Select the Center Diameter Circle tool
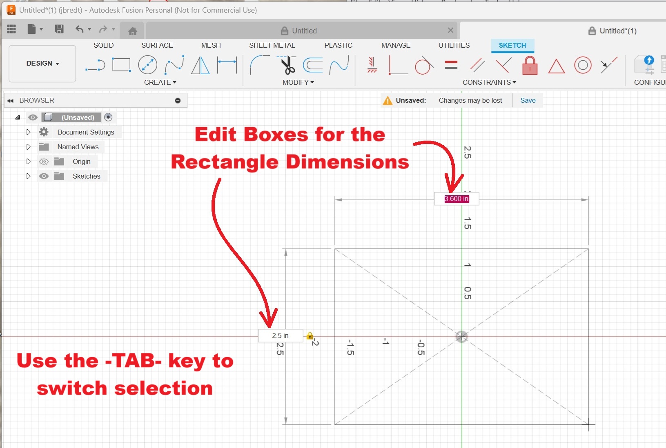Image resolution: width=666 pixels, height=448 pixels. tap(147, 65)
